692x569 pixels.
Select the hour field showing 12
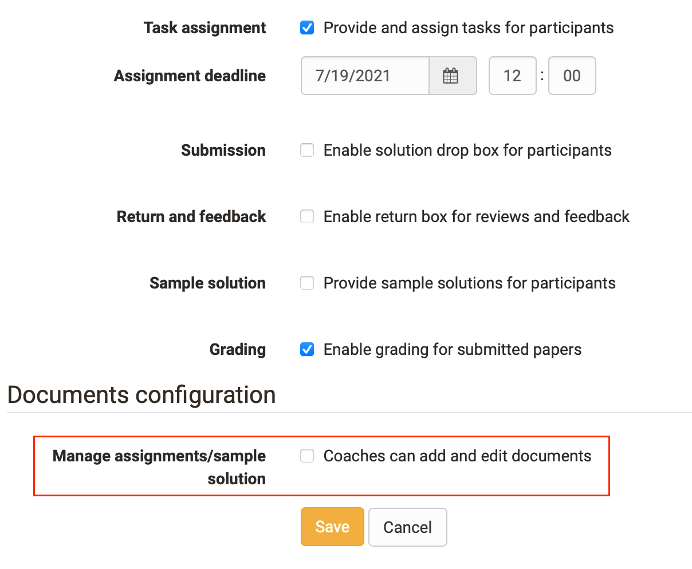tap(513, 76)
